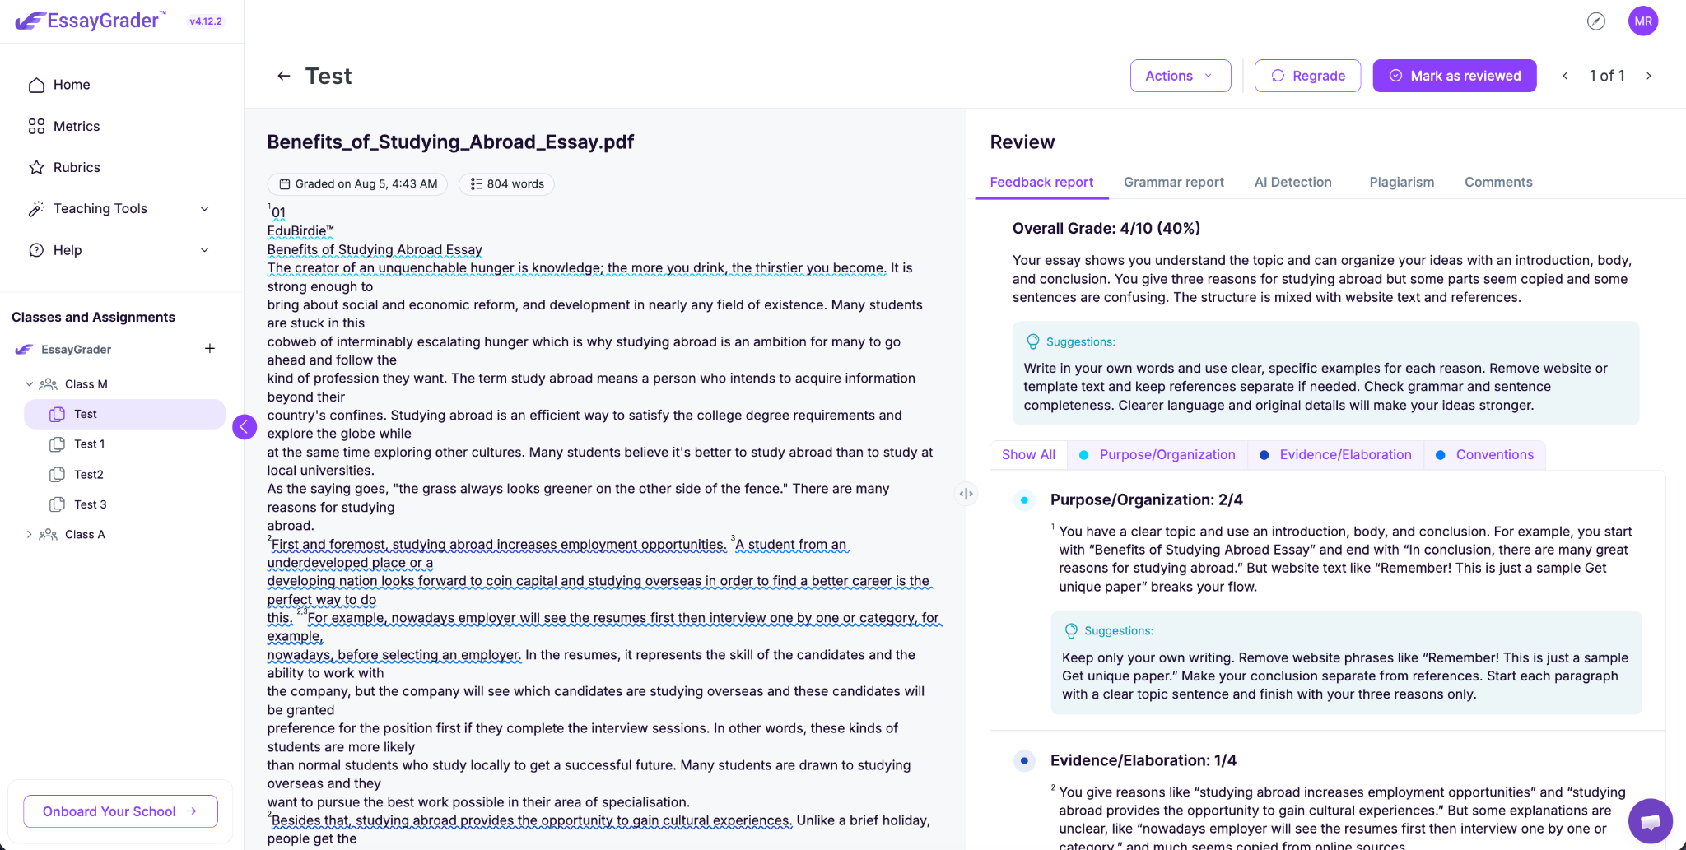Click the Teaching Tools wand icon
Screen dimensions: 1686x850
[36, 208]
